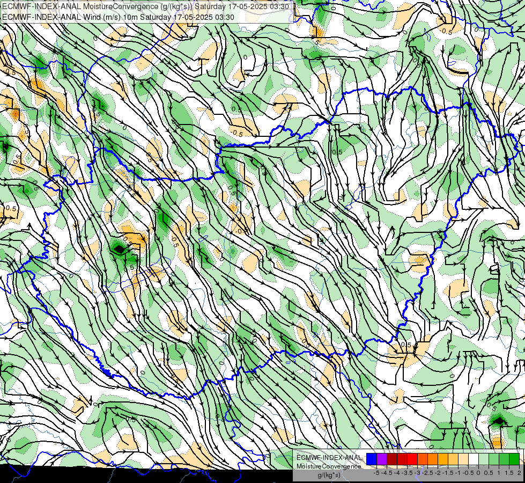The height and width of the screenshot is (483, 525).
Task: Click the amber swatch between -2 and -1.5
Action: [x=443, y=459]
